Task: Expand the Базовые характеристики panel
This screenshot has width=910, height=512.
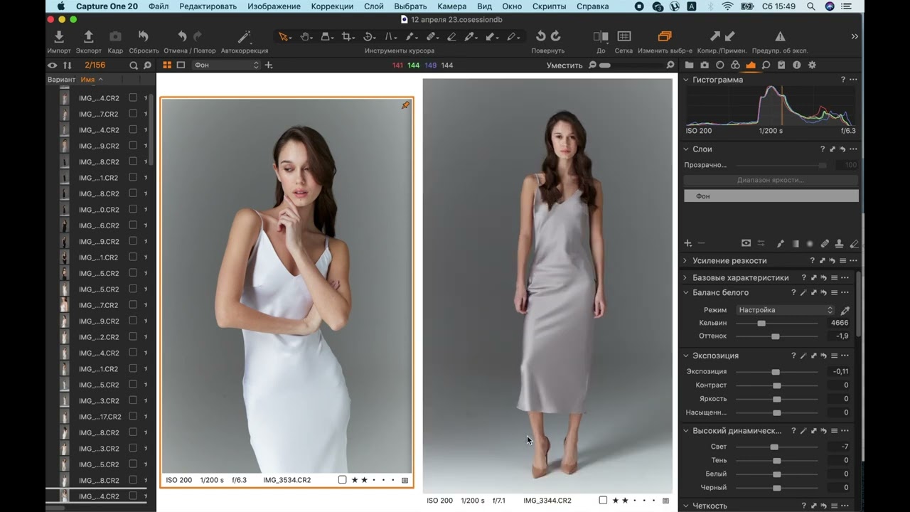Action: pos(686,278)
